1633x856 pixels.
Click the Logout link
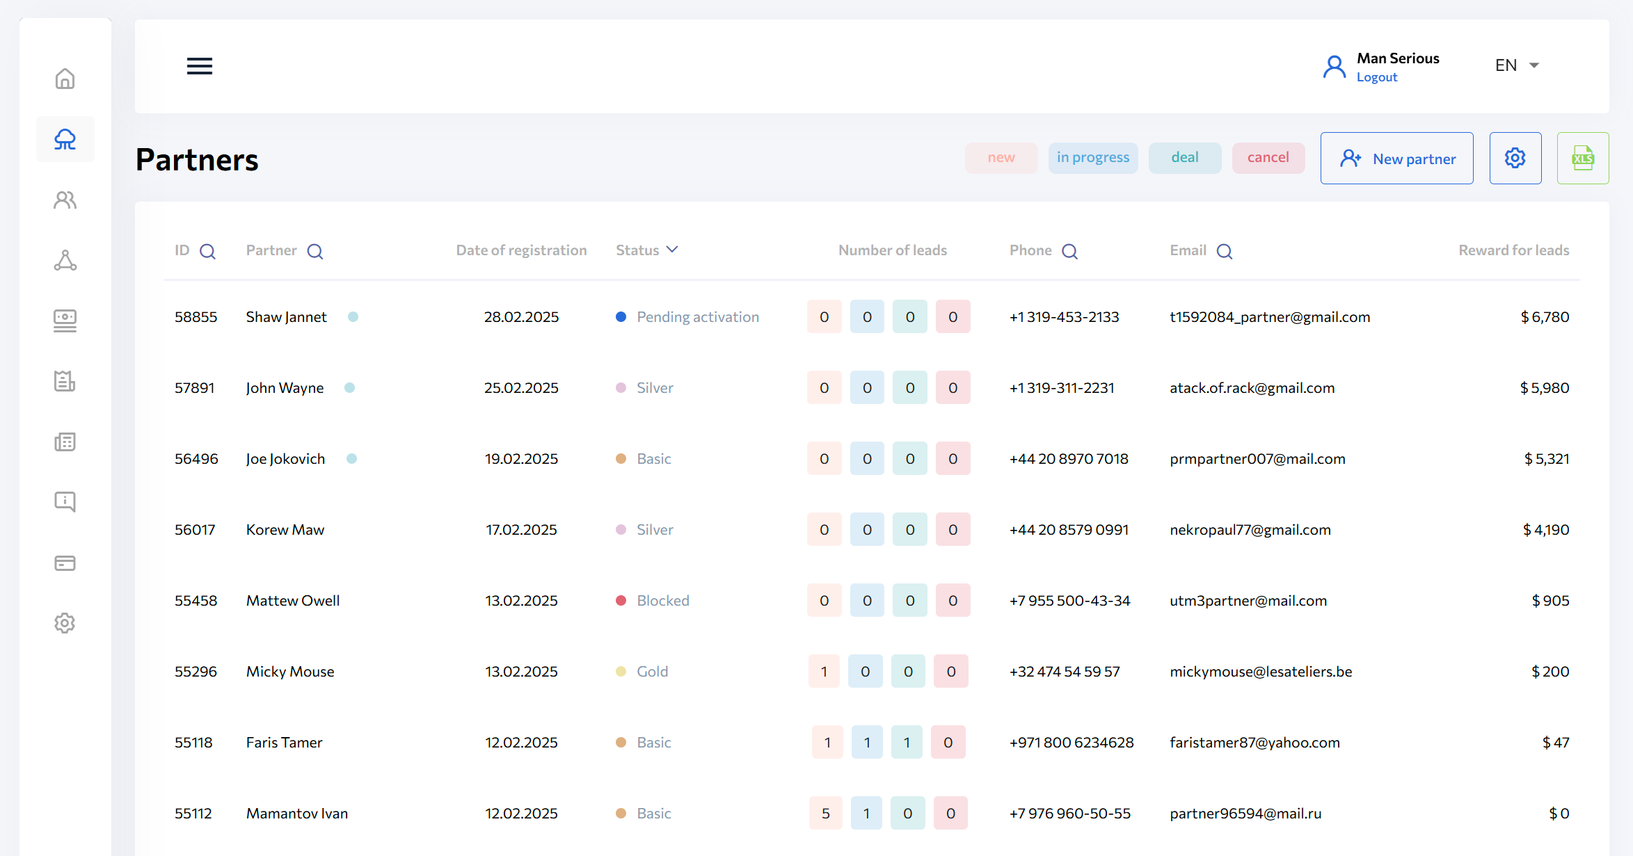click(1376, 77)
